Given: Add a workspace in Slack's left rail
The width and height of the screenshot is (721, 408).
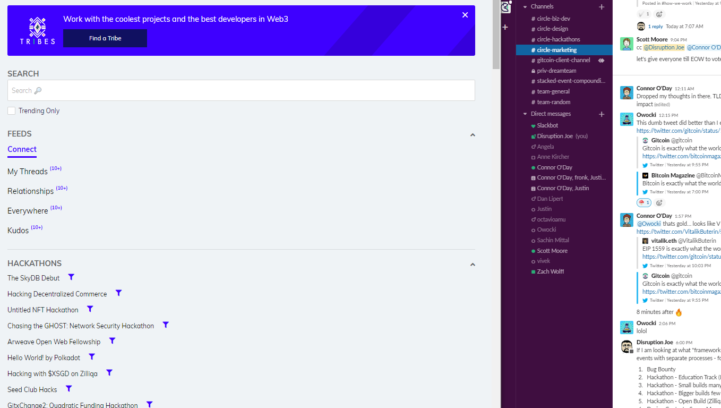Looking at the screenshot, I should (505, 27).
